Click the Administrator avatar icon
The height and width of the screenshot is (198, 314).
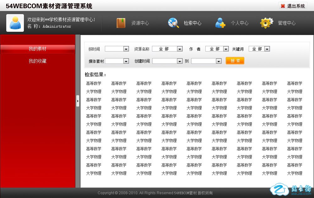15,23
